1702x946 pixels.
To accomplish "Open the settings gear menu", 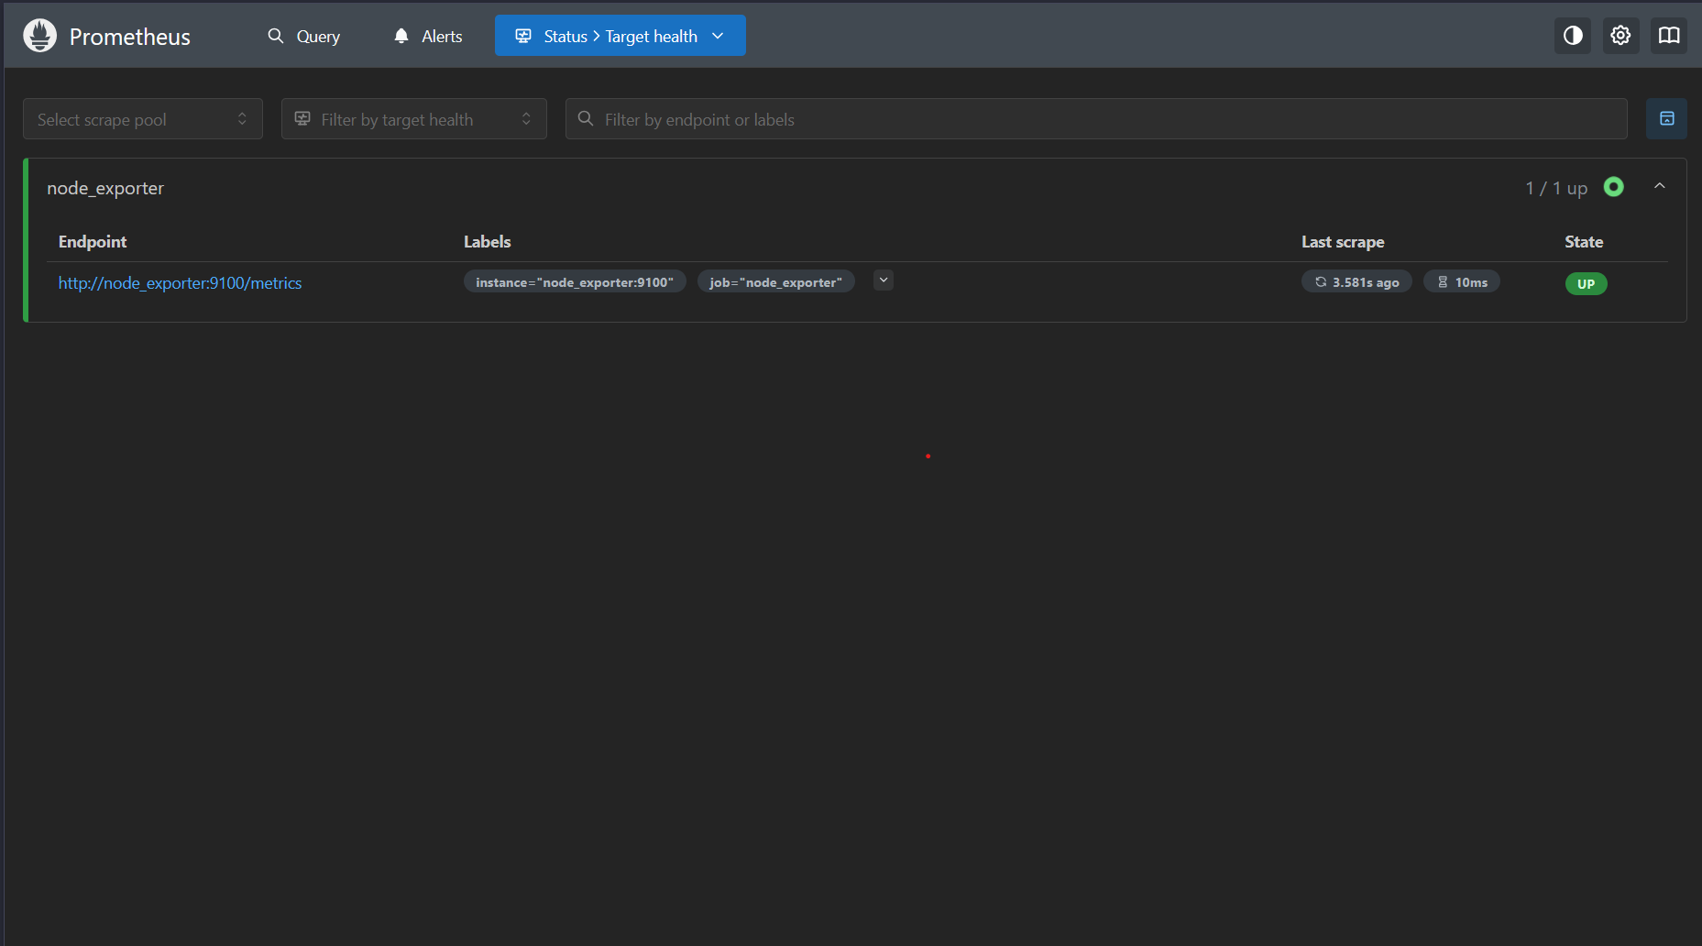I will click(x=1620, y=36).
